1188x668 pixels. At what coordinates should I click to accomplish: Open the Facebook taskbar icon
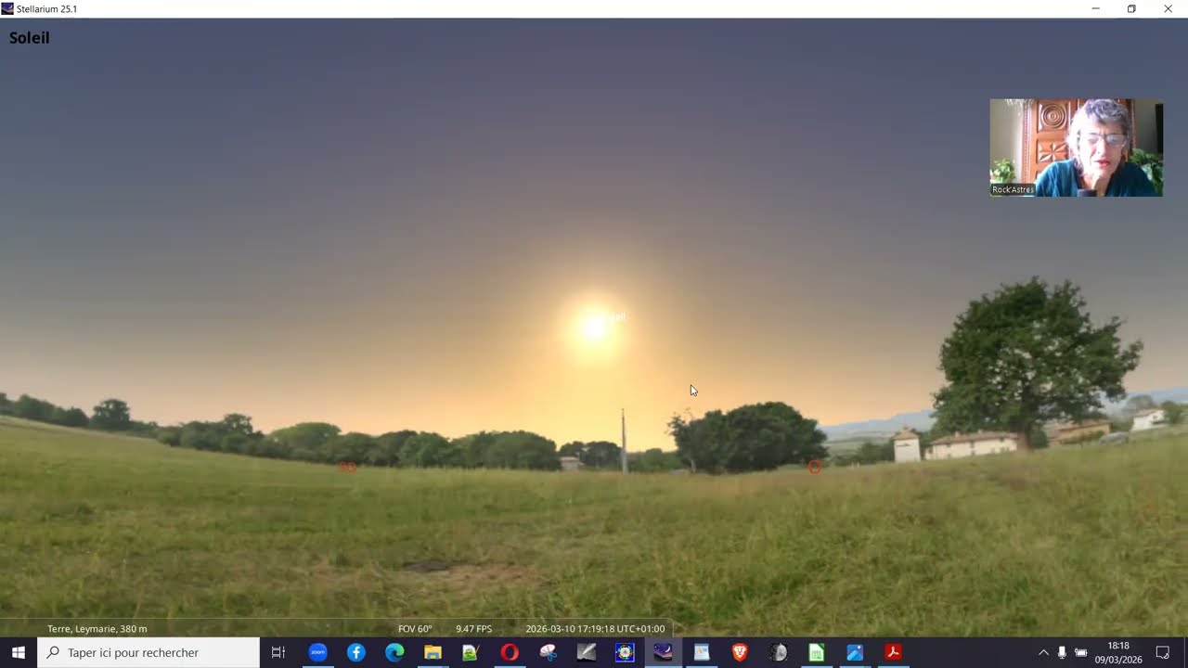(356, 652)
